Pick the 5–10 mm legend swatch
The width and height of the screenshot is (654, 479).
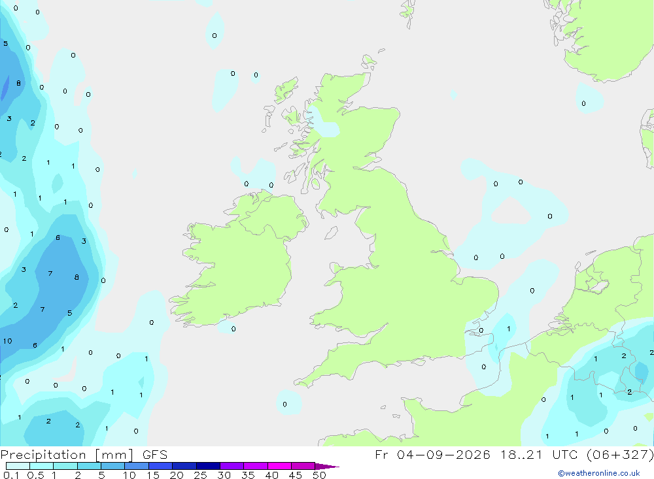[x=113, y=466]
